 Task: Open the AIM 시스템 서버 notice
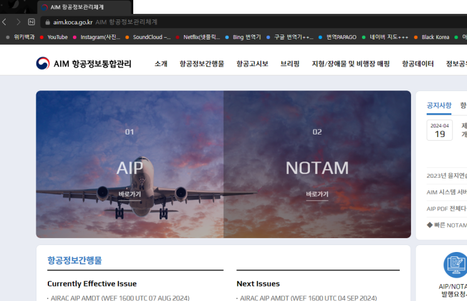click(447, 192)
